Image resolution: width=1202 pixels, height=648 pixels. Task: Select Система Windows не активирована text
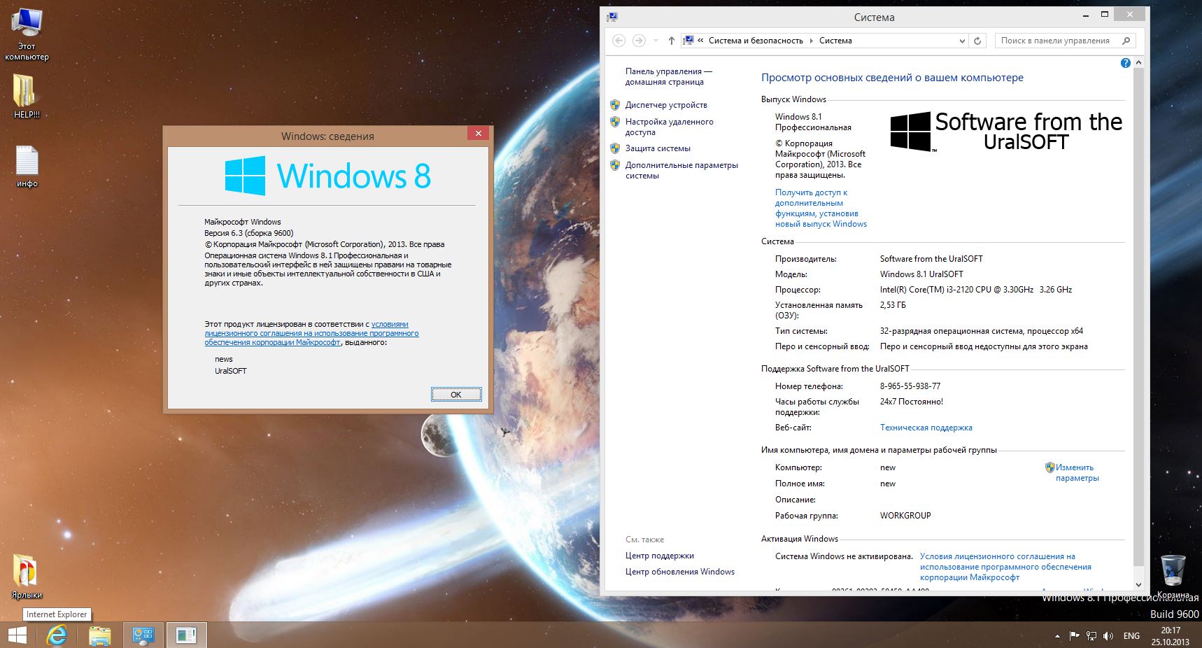844,556
